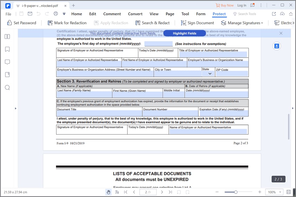Click the Highlight Fields button
This screenshot has width=296, height=197.
pyautogui.click(x=184, y=33)
